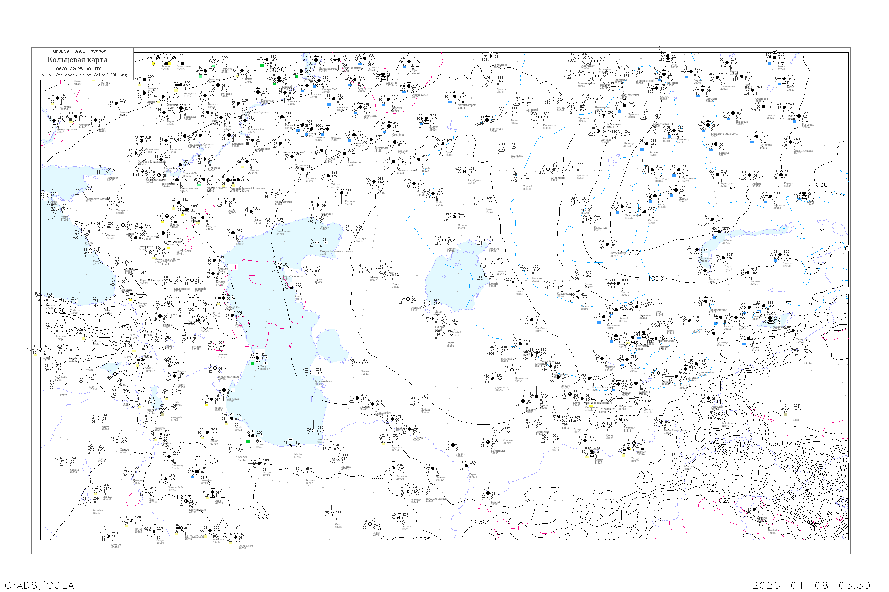This screenshot has width=889, height=592.
Task: Select the Каркаралы 36335 station circle
Action: [x=717, y=175]
